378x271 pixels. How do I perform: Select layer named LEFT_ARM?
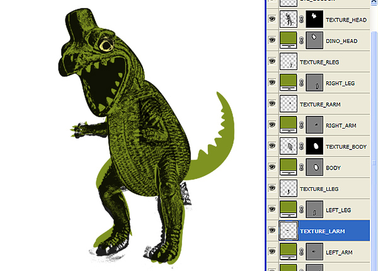pos(339,253)
